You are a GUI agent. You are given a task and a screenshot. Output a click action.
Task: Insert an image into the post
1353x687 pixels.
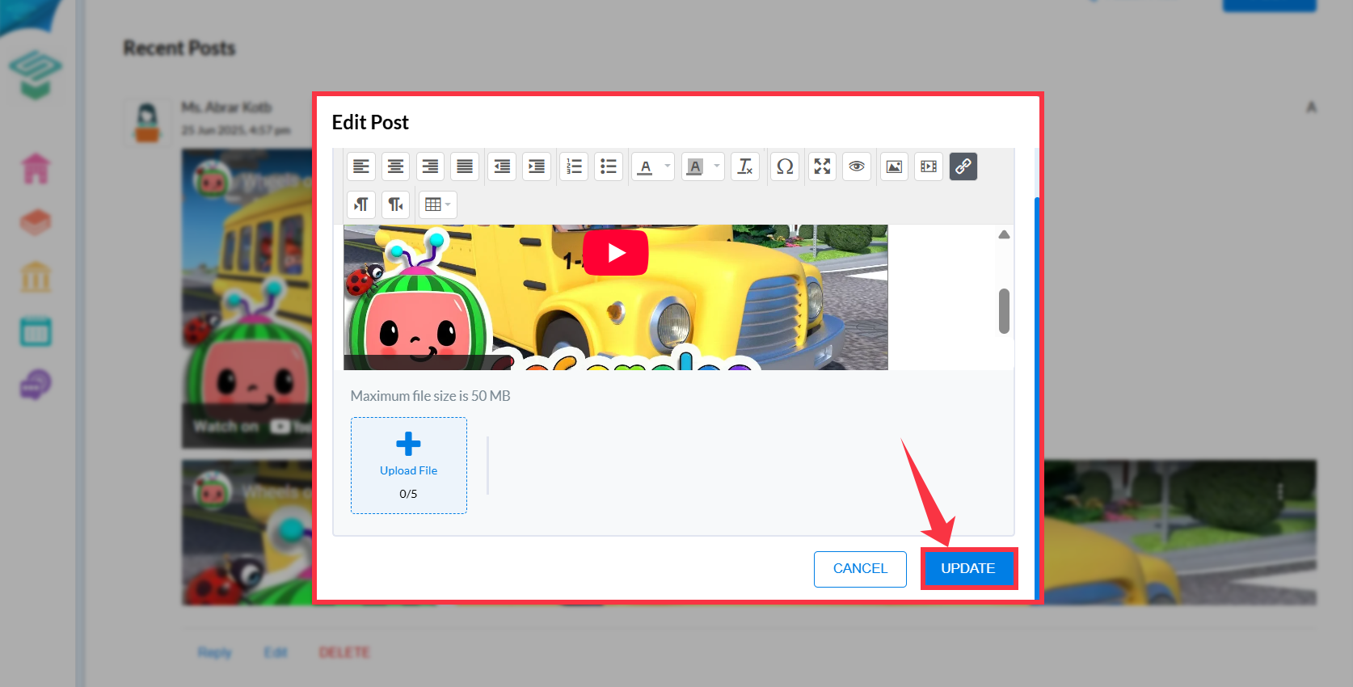tap(894, 166)
